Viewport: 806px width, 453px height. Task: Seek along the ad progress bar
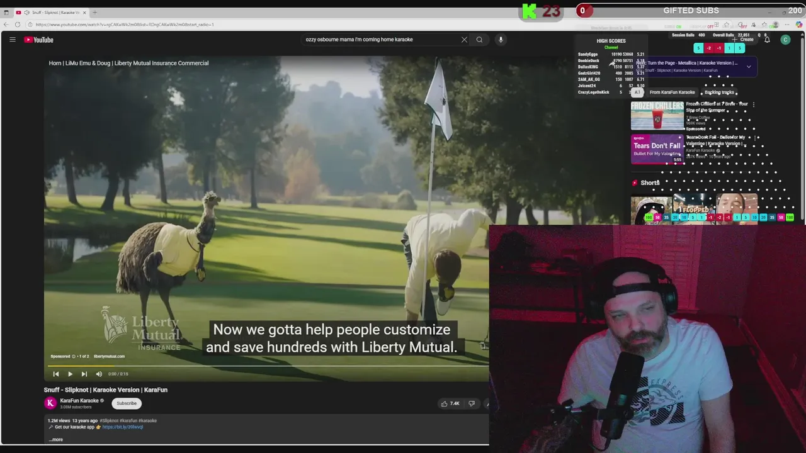click(266, 365)
